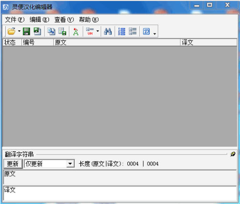The image size is (240, 204).
Task: Click the save-as double floppy icon
Action: (37, 31)
